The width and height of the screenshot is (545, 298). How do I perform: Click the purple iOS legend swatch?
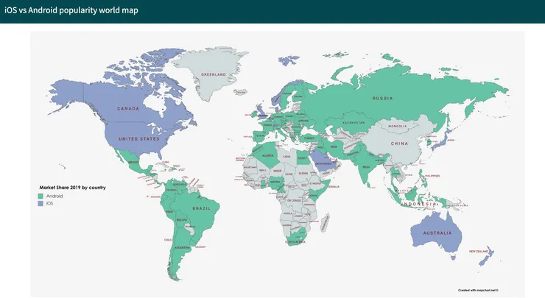(41, 204)
